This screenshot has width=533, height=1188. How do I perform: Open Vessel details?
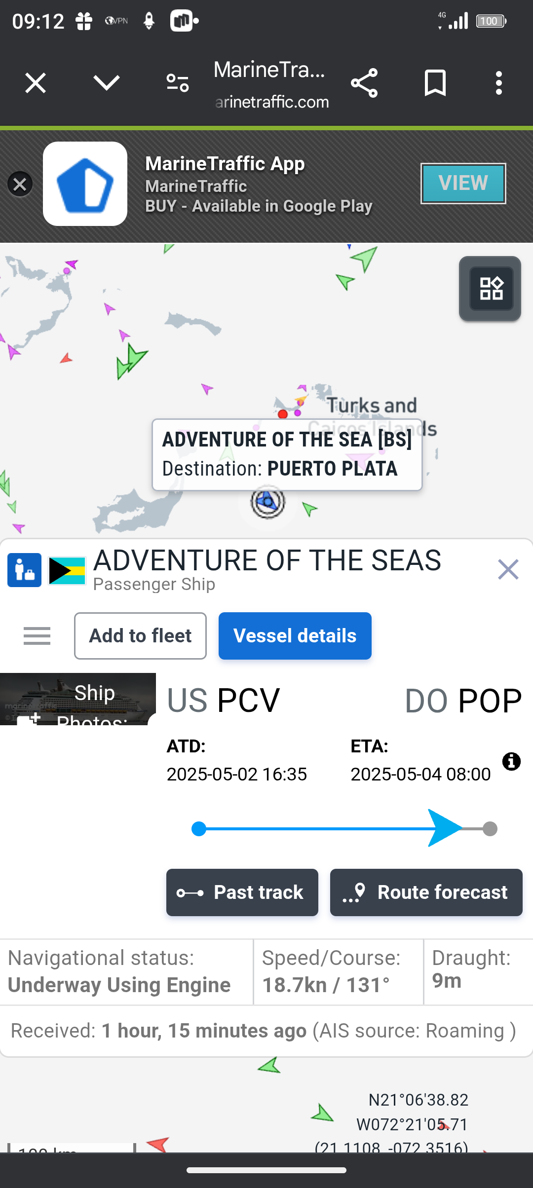[295, 636]
